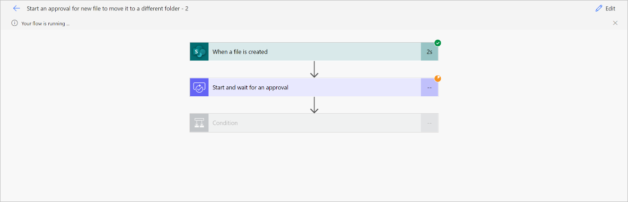Click the green success checkmark badge
The width and height of the screenshot is (628, 202).
click(438, 43)
